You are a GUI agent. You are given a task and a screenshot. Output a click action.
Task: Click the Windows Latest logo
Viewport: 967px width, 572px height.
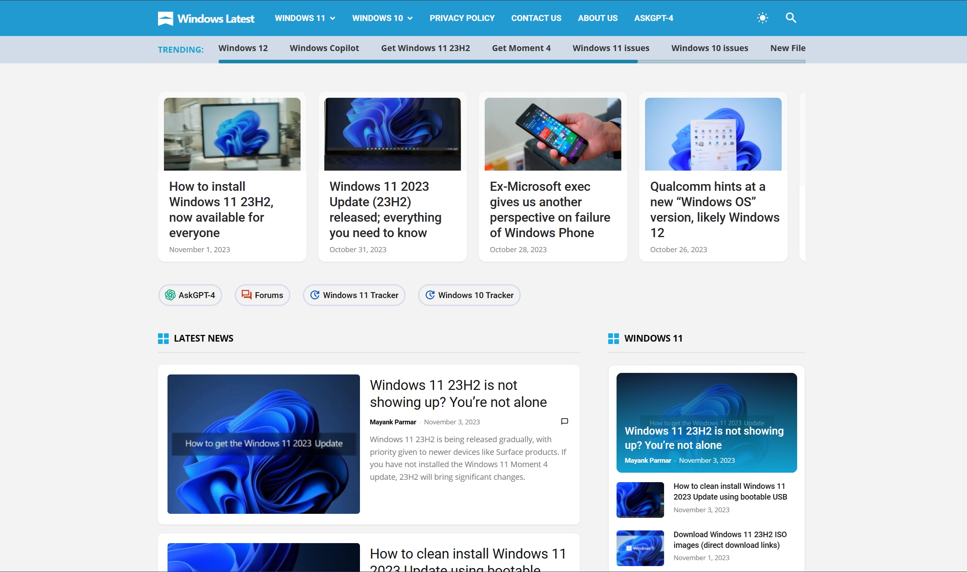(206, 18)
